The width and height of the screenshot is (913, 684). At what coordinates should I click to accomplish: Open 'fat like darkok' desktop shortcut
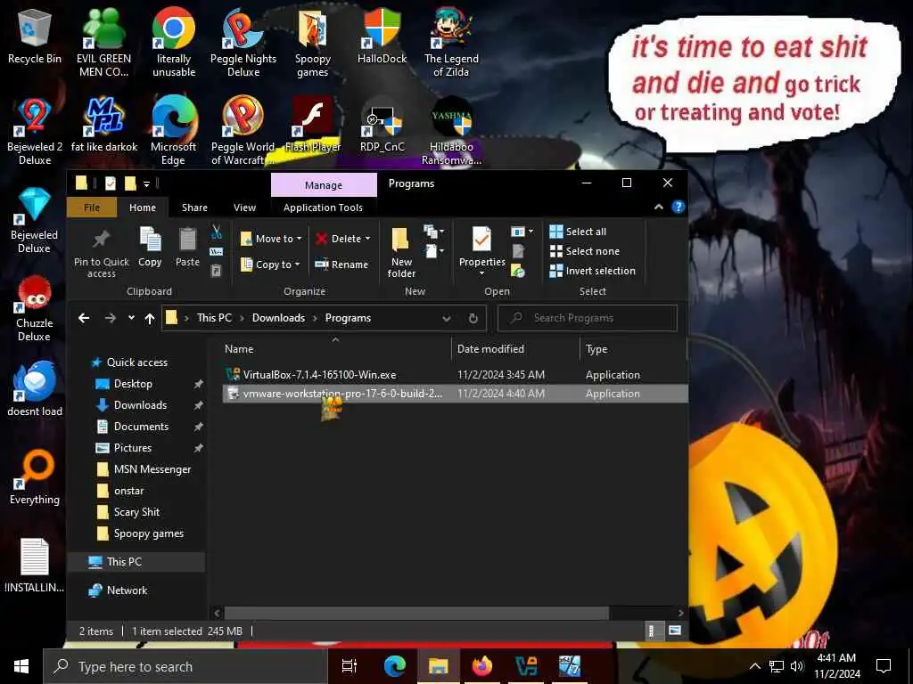[x=104, y=125]
